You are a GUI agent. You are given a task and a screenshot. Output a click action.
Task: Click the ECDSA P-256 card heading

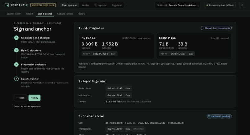coord(167,38)
